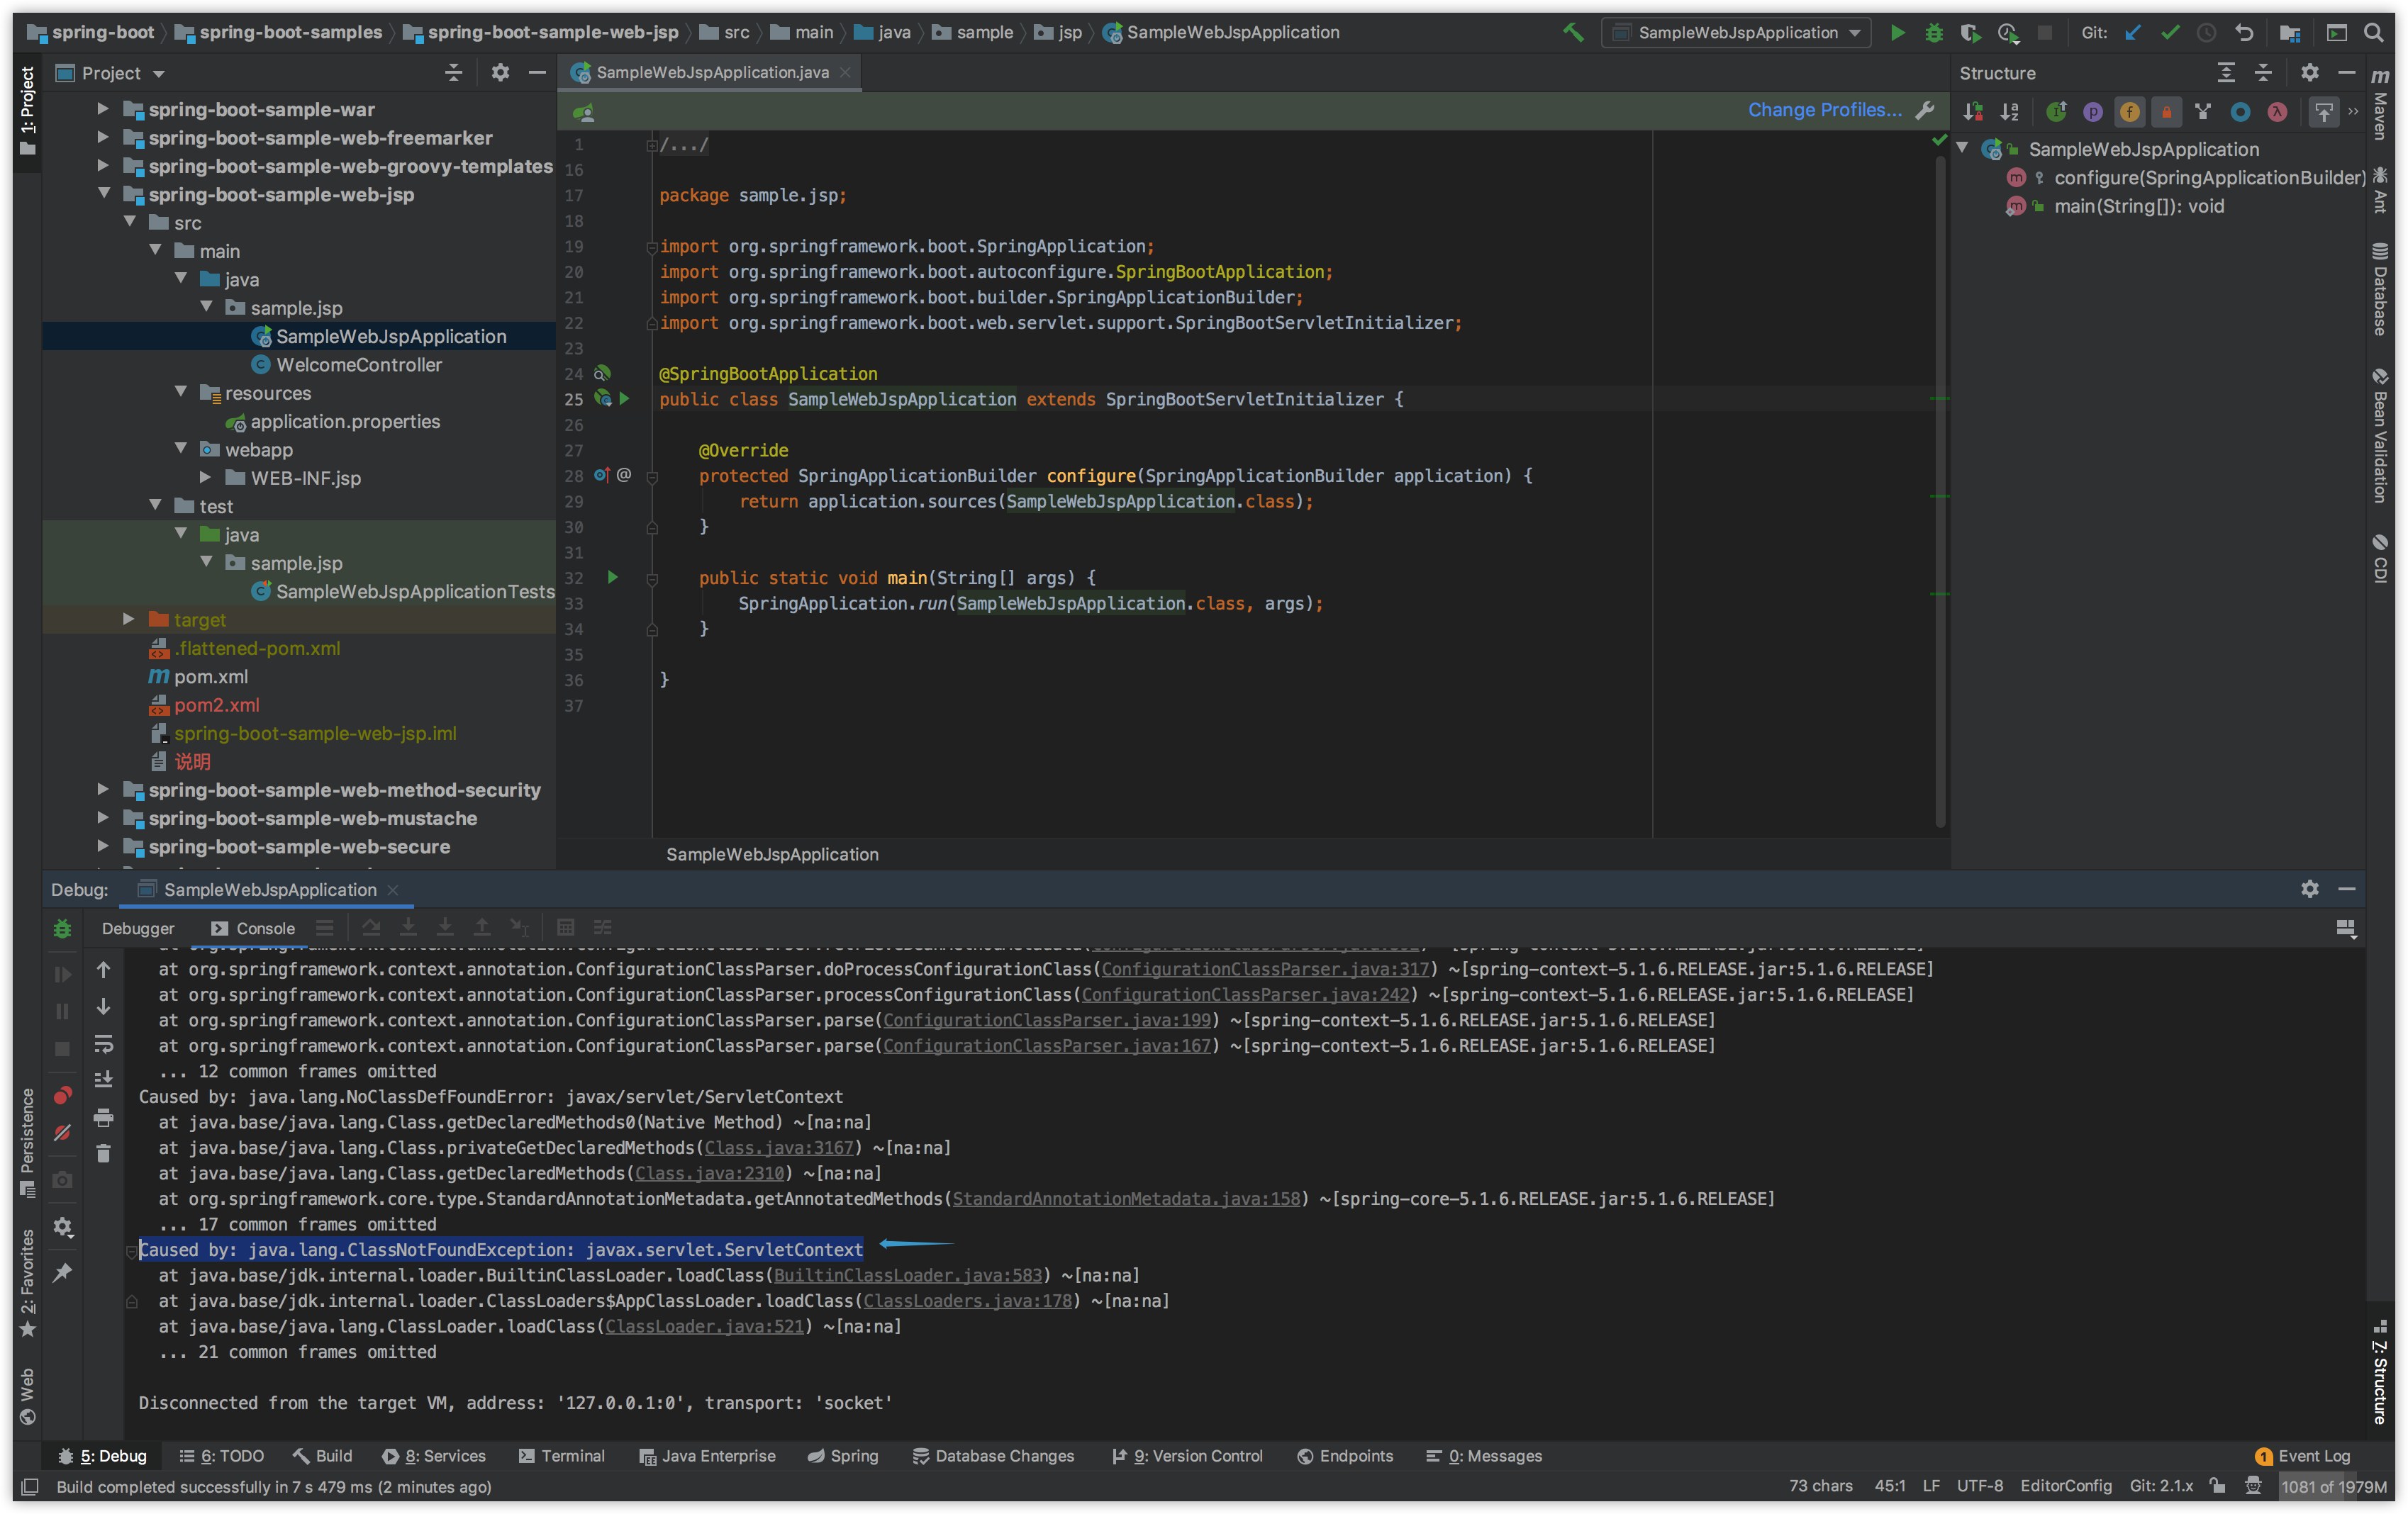Switch to the Debugger tab
The height and width of the screenshot is (1514, 2408).
[137, 929]
